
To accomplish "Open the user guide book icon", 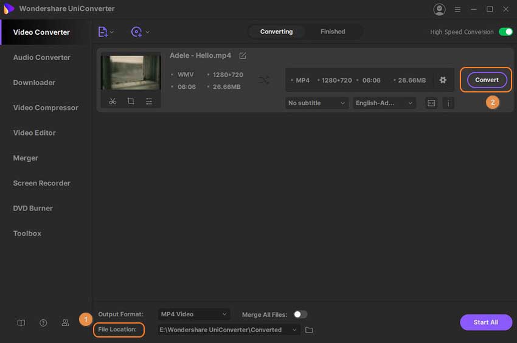I will pos(21,322).
